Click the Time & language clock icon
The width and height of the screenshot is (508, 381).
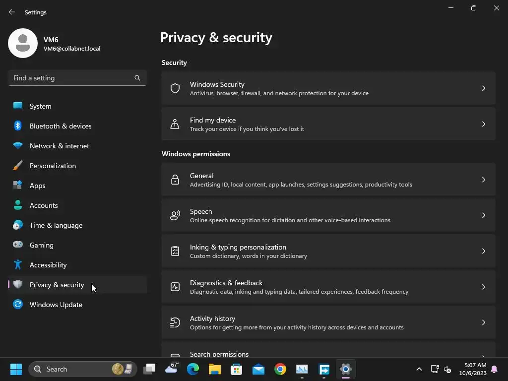(18, 225)
